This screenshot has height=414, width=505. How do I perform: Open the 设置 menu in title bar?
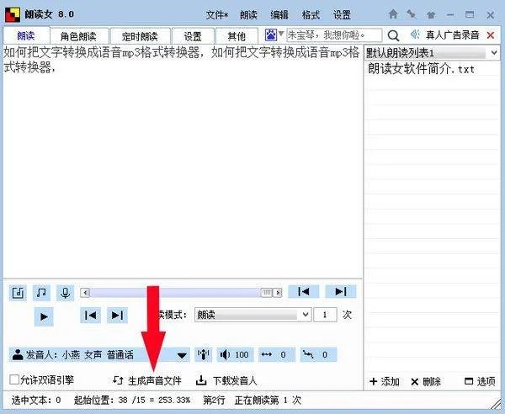click(x=342, y=15)
